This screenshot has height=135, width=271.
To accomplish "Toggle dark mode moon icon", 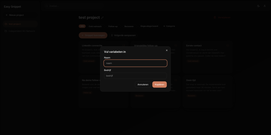I will point(258,6).
